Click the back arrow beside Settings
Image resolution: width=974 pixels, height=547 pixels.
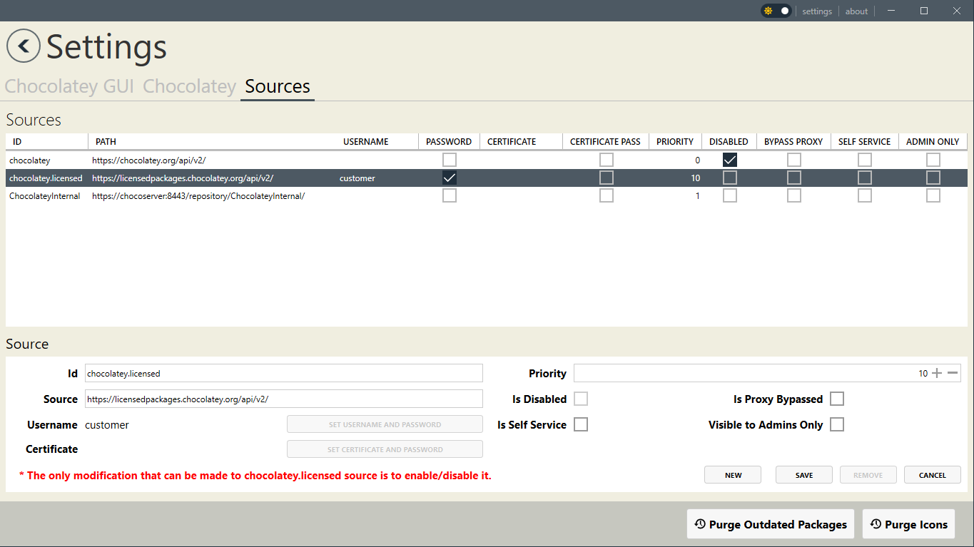[24, 46]
